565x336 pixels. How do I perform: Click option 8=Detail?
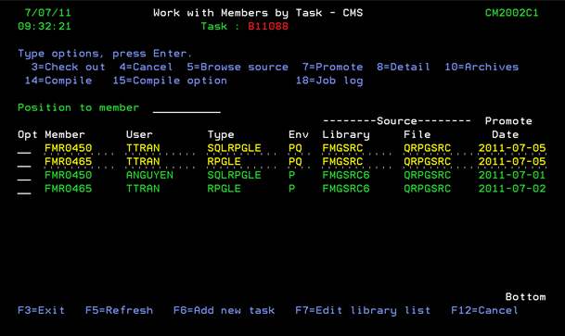[x=404, y=67]
